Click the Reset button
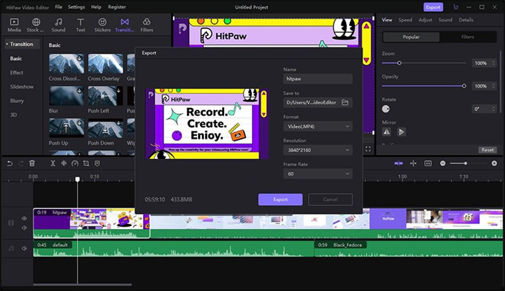The height and width of the screenshot is (291, 505). [x=487, y=149]
